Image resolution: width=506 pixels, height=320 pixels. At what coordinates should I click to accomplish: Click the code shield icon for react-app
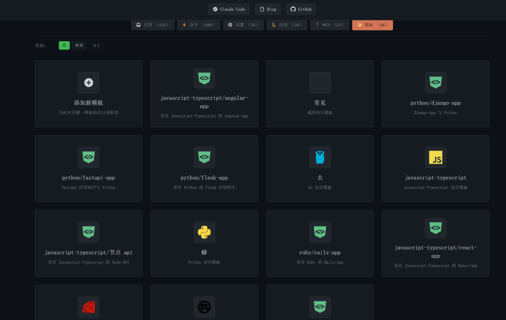click(x=436, y=228)
